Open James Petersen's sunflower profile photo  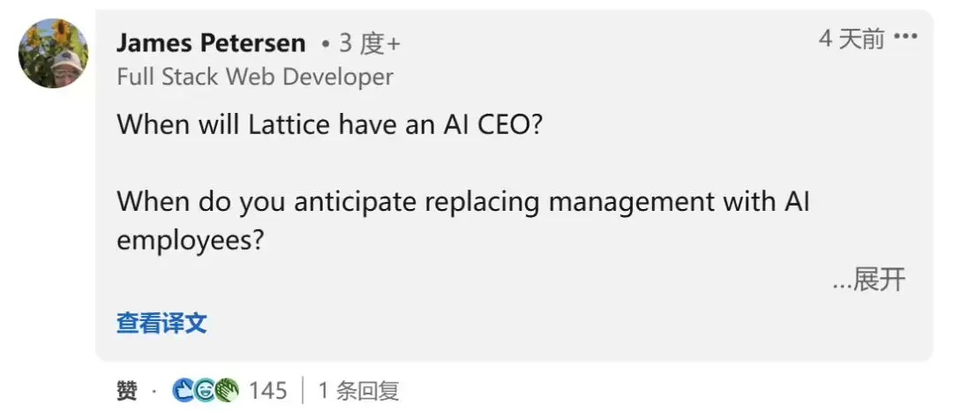coord(53,54)
